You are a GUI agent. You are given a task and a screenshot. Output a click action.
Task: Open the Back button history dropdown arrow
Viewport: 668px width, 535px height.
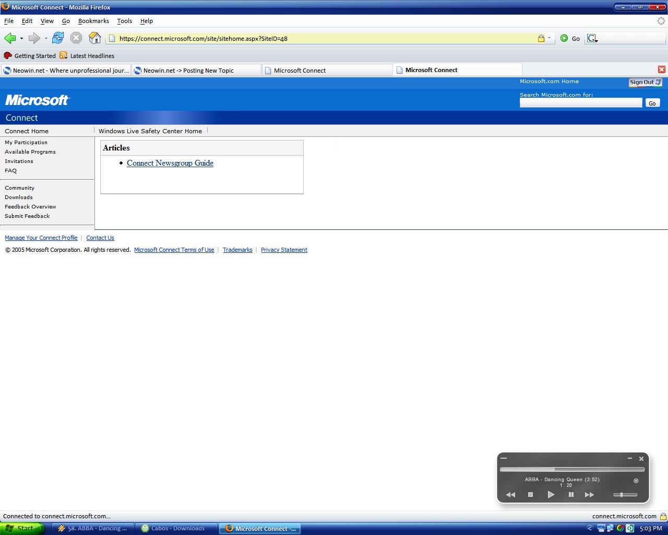[21, 38]
